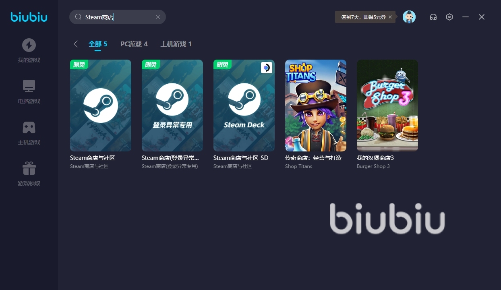Viewport: 501px width, 290px height.
Task: Switch to the PC游戏 4 tab
Action: [134, 44]
